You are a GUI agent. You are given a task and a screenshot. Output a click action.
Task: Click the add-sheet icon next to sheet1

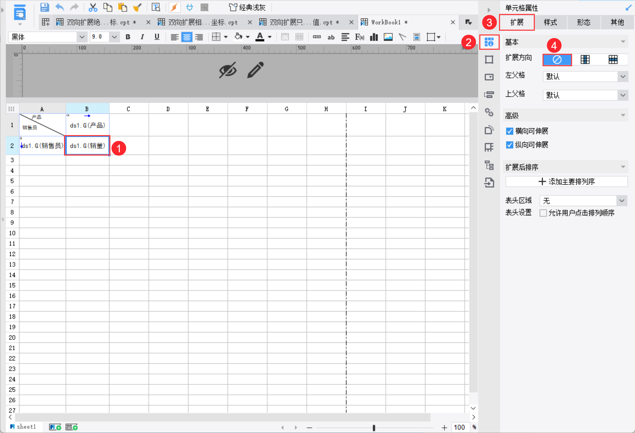(55, 427)
